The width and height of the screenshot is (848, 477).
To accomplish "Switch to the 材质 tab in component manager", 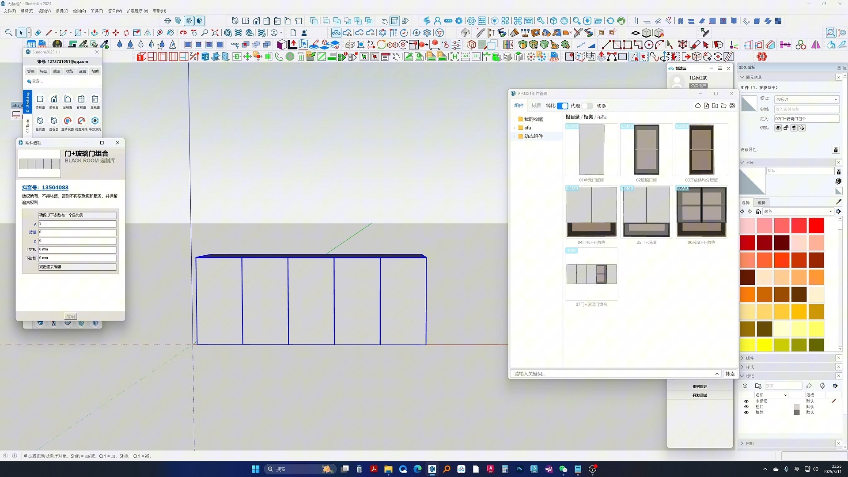I will pyautogui.click(x=536, y=106).
